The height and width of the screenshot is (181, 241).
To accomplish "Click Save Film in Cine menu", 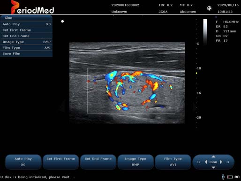I will pos(26,53).
